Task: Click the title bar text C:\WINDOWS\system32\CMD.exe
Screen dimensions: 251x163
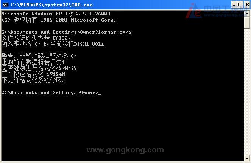Action: (51, 5)
